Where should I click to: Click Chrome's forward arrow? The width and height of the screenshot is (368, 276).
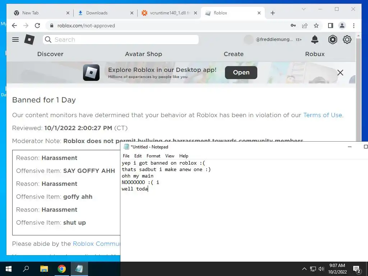pyautogui.click(x=26, y=26)
